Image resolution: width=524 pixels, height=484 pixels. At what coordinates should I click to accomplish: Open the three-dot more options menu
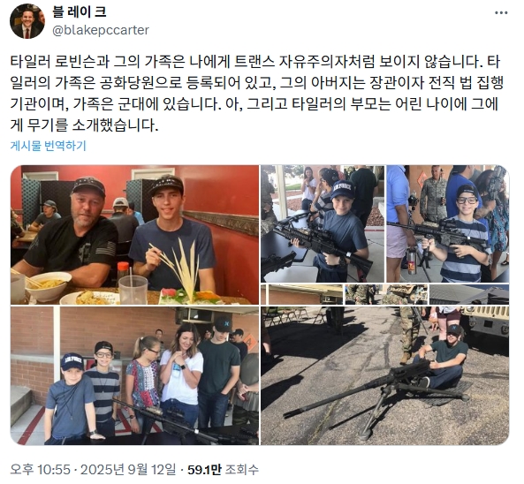(x=501, y=12)
